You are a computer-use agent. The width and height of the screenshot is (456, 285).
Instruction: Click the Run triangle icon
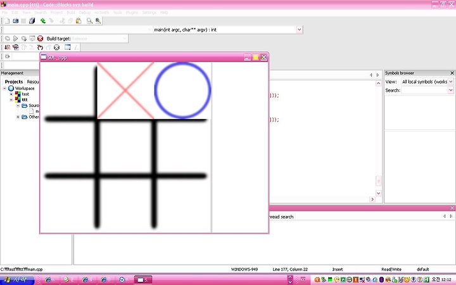15,39
